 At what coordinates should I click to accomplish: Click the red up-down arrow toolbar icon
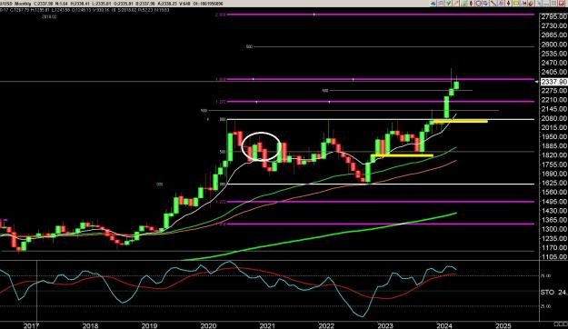[x=509, y=4]
